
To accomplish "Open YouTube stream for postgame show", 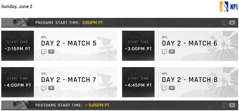I will pos(232,105).
